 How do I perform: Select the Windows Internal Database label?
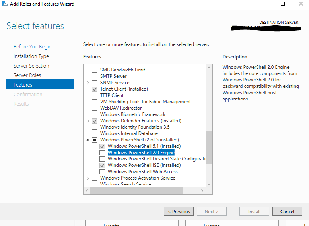coord(129,133)
